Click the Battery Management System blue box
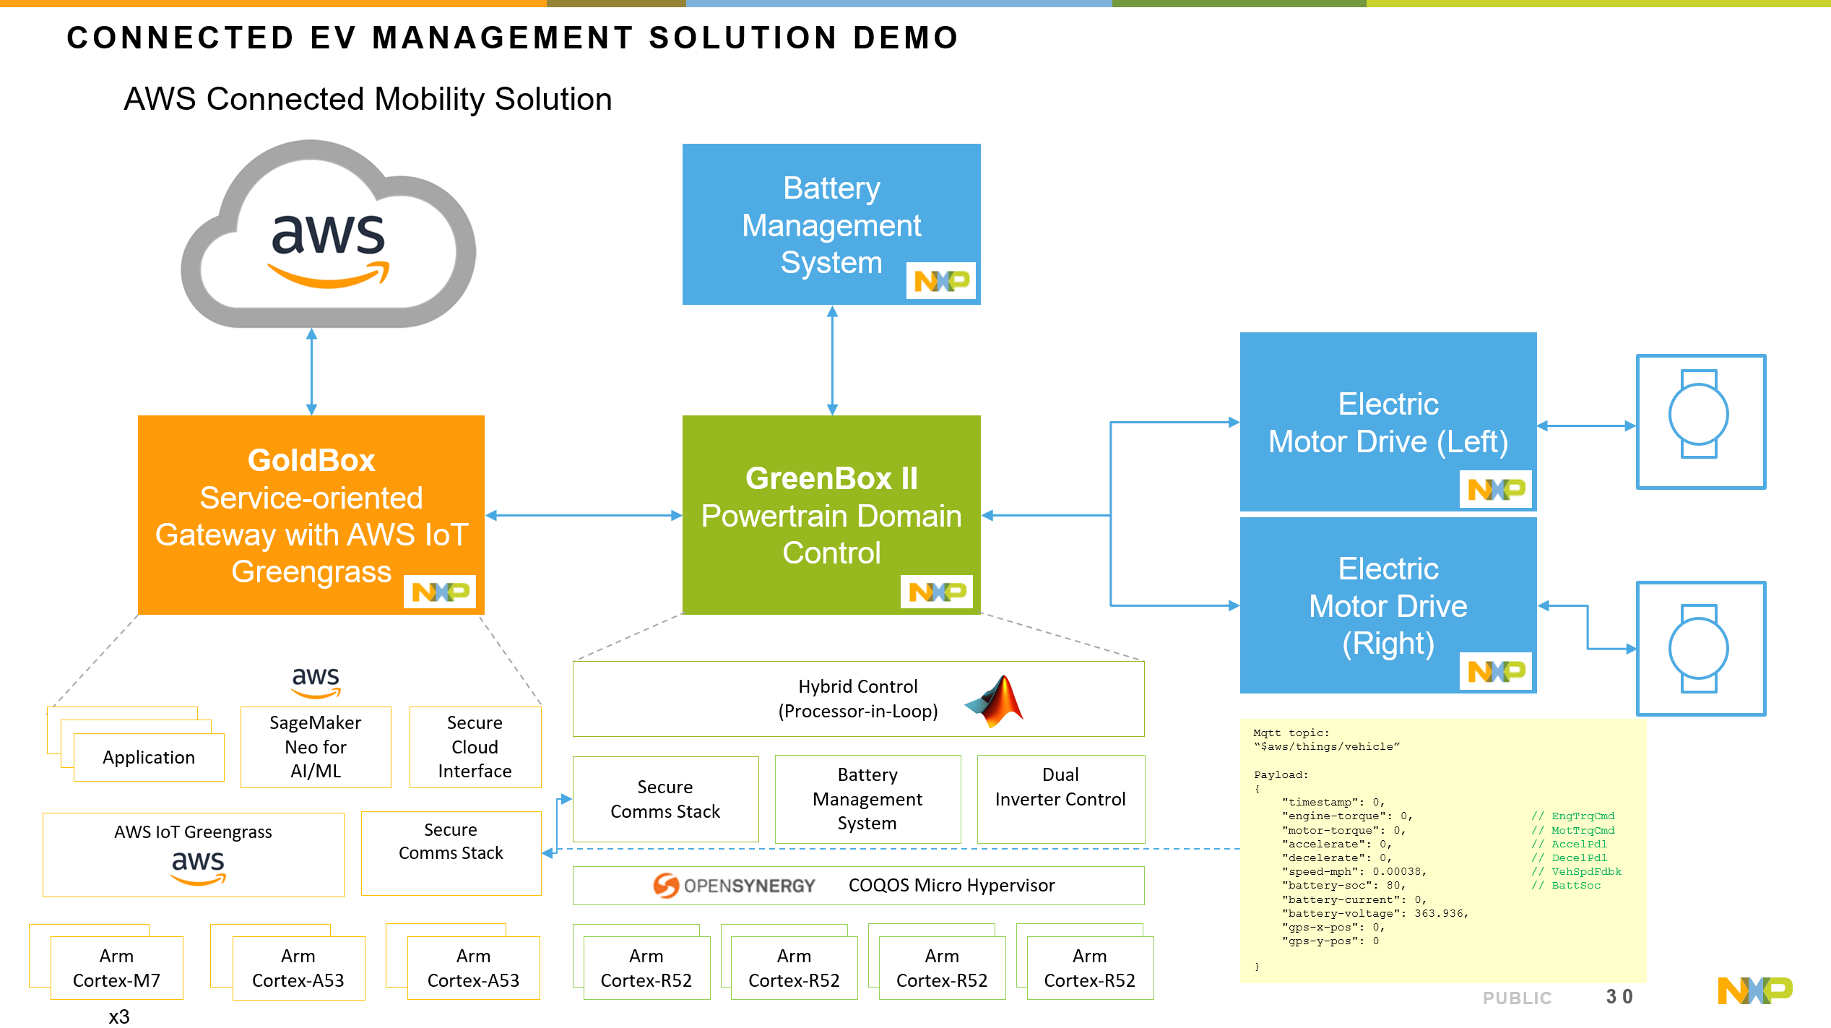This screenshot has width=1831, height=1028. point(831,224)
